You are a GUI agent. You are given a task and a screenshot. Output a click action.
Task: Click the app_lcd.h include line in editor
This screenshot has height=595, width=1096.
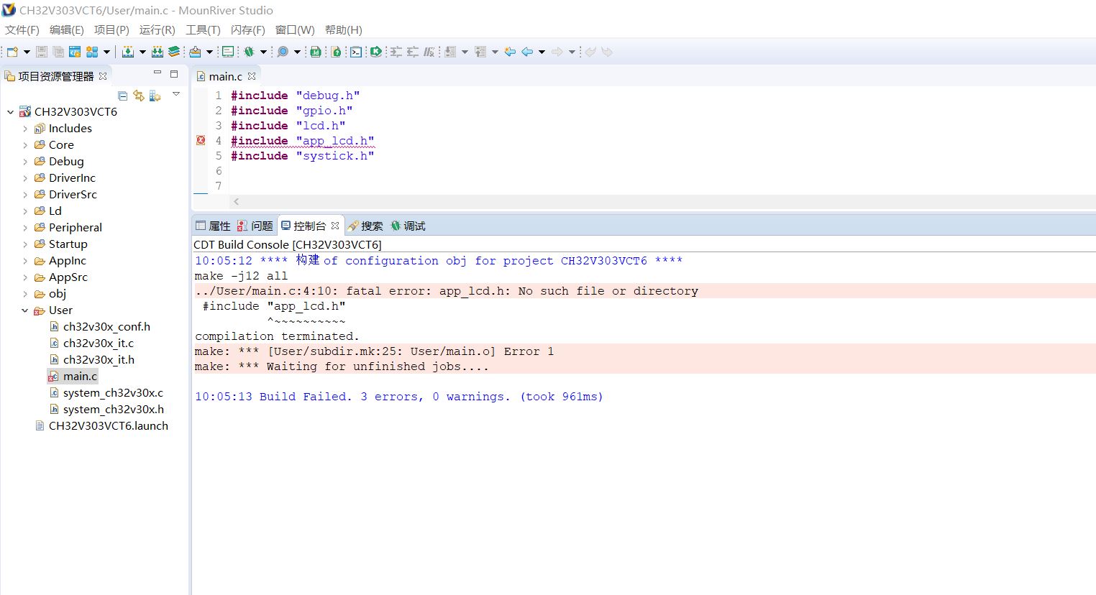(x=302, y=141)
